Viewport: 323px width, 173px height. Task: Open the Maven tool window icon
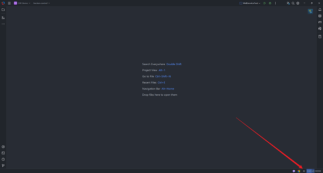pos(320,22)
